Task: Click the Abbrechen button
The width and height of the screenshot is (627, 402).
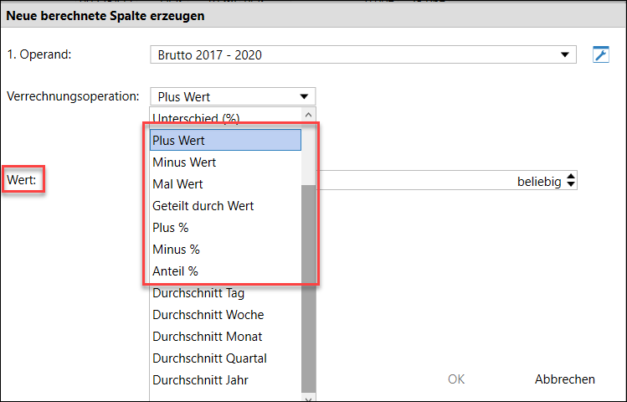Action: click(x=564, y=379)
